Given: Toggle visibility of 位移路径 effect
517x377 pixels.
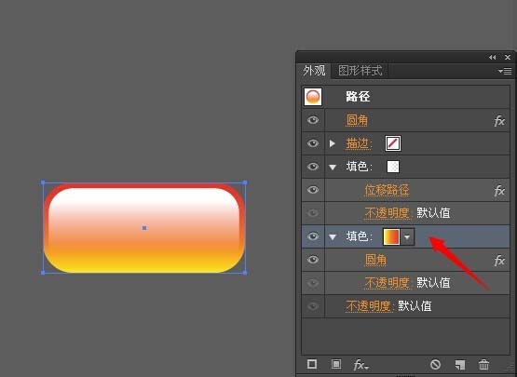Looking at the screenshot, I should [x=313, y=190].
